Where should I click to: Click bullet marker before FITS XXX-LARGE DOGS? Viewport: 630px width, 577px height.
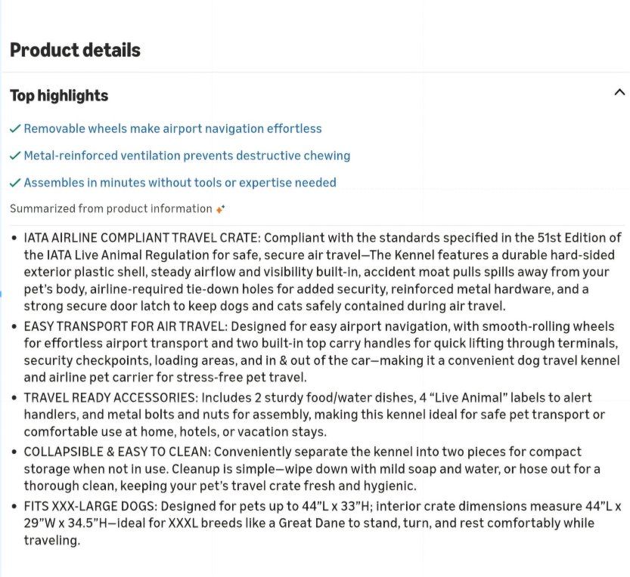(x=14, y=506)
